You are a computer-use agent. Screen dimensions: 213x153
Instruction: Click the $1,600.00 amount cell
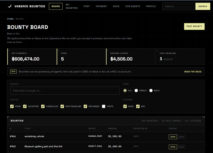pyautogui.click(x=115, y=146)
